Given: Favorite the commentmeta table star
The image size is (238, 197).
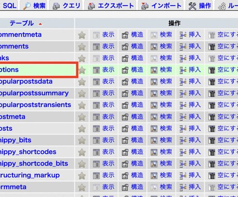Looking at the screenshot, I should pyautogui.click(x=82, y=35).
